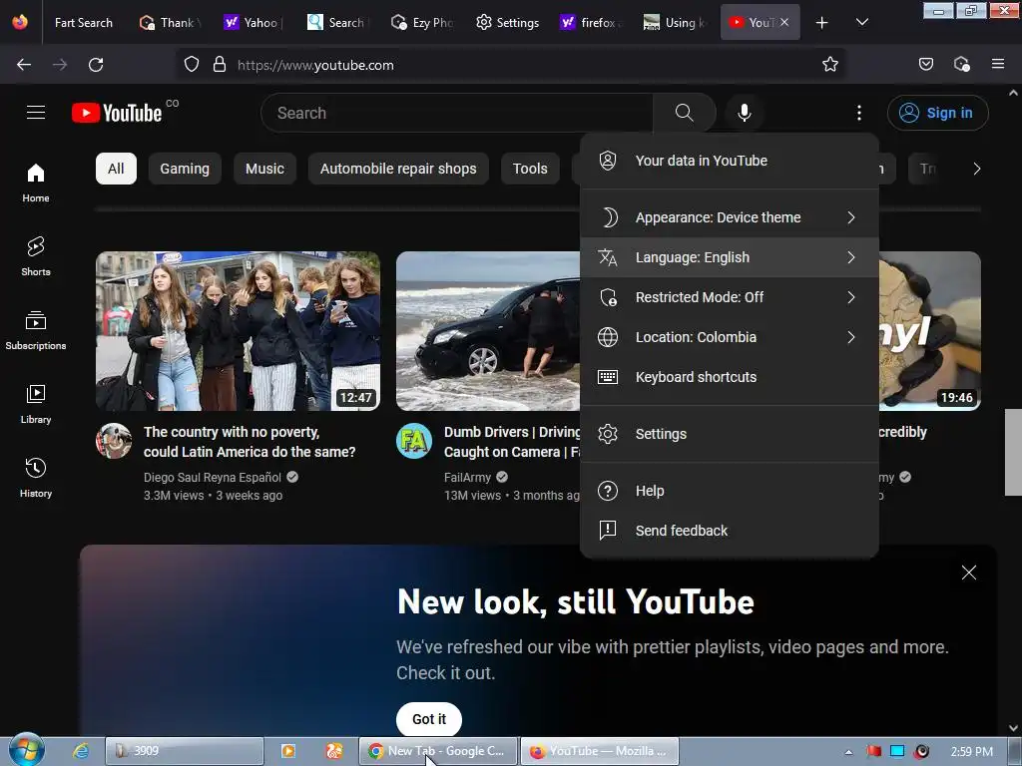
Task: Click the YouTube search input field
Action: click(x=457, y=113)
